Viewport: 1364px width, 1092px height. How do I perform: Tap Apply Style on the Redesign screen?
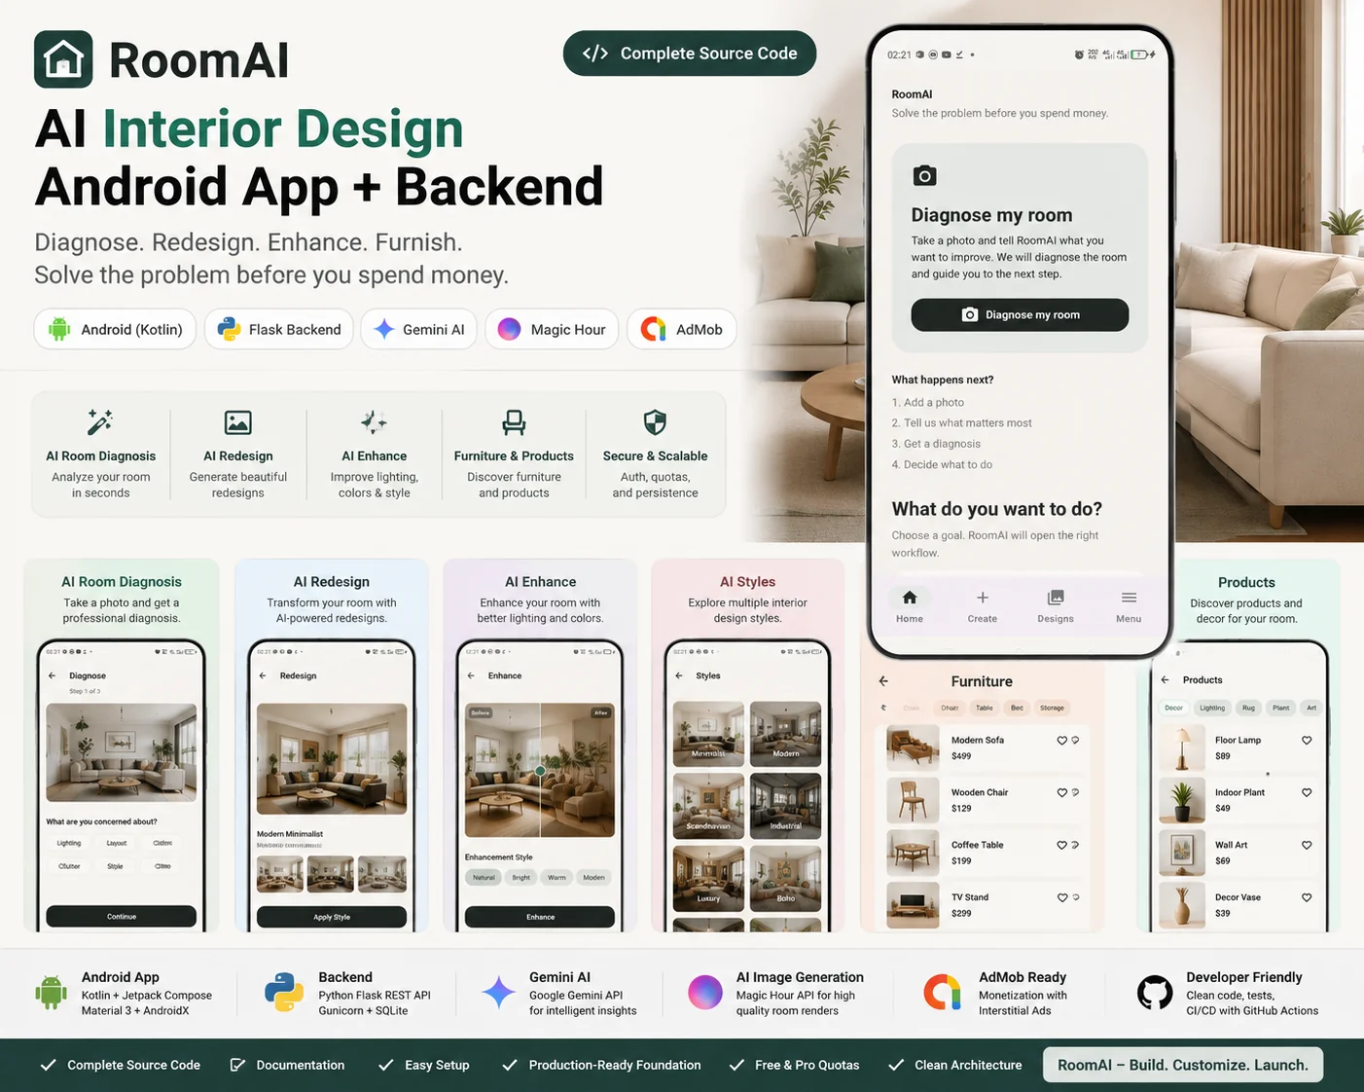[x=332, y=917]
